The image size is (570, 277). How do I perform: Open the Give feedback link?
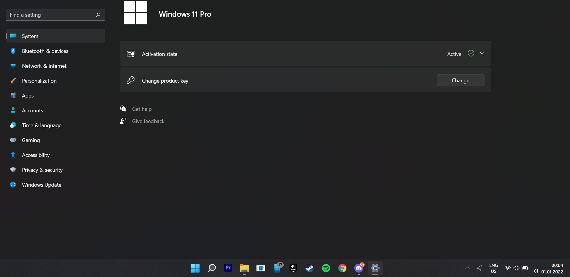[148, 121]
